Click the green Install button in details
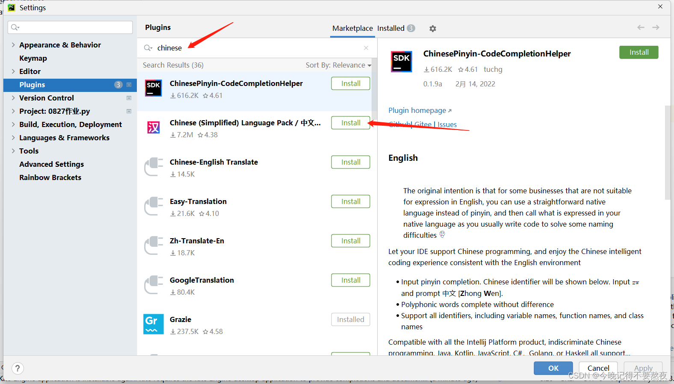Screen dimensions: 674x384 (639, 52)
